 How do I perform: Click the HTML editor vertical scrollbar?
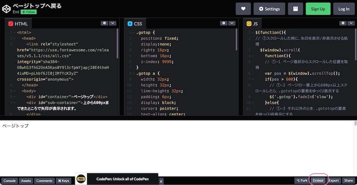pos(117,44)
